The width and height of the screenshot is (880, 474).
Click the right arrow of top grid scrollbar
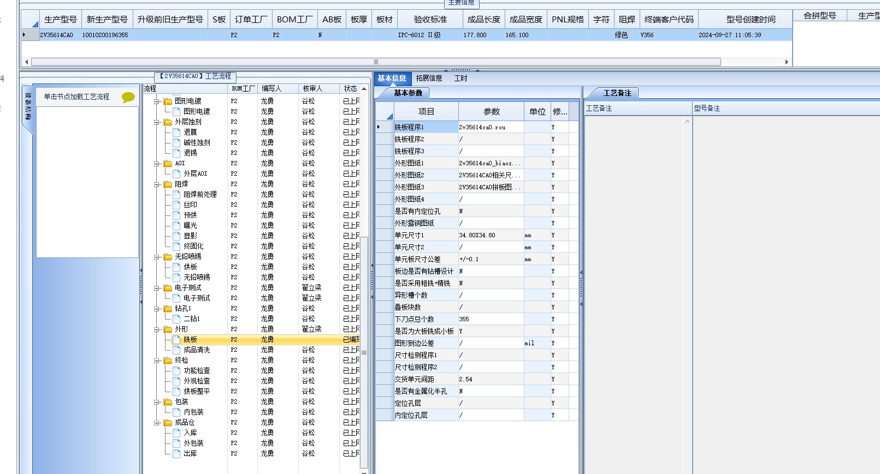point(787,62)
